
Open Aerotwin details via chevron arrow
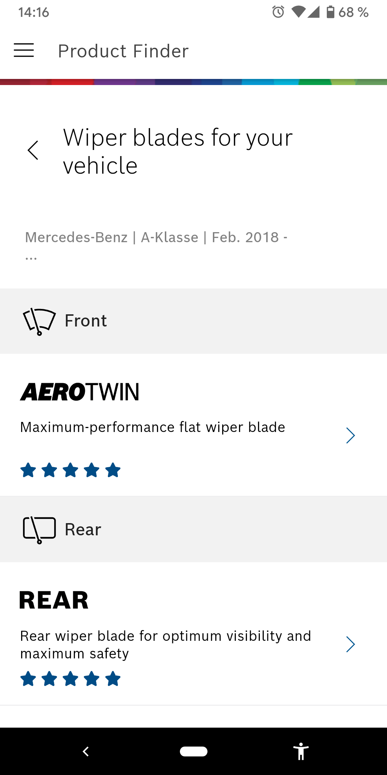(x=350, y=436)
